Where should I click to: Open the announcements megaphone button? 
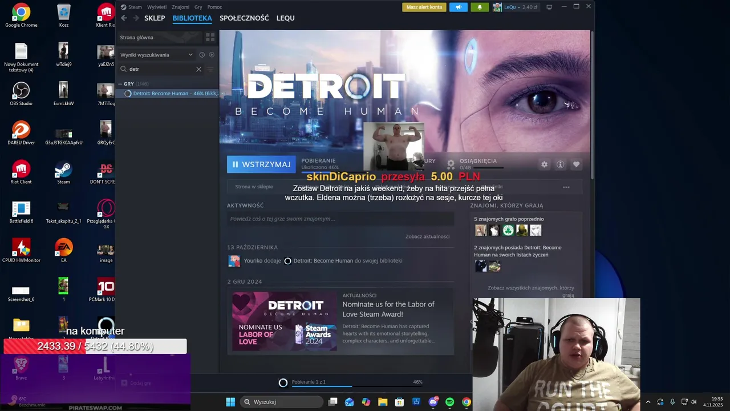coord(458,7)
